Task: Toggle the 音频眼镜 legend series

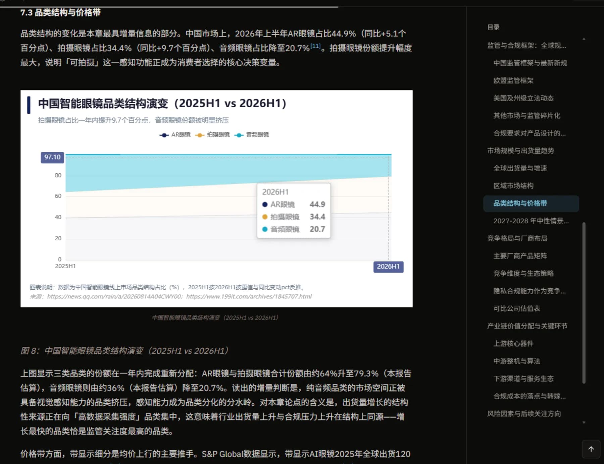Action: click(252, 135)
